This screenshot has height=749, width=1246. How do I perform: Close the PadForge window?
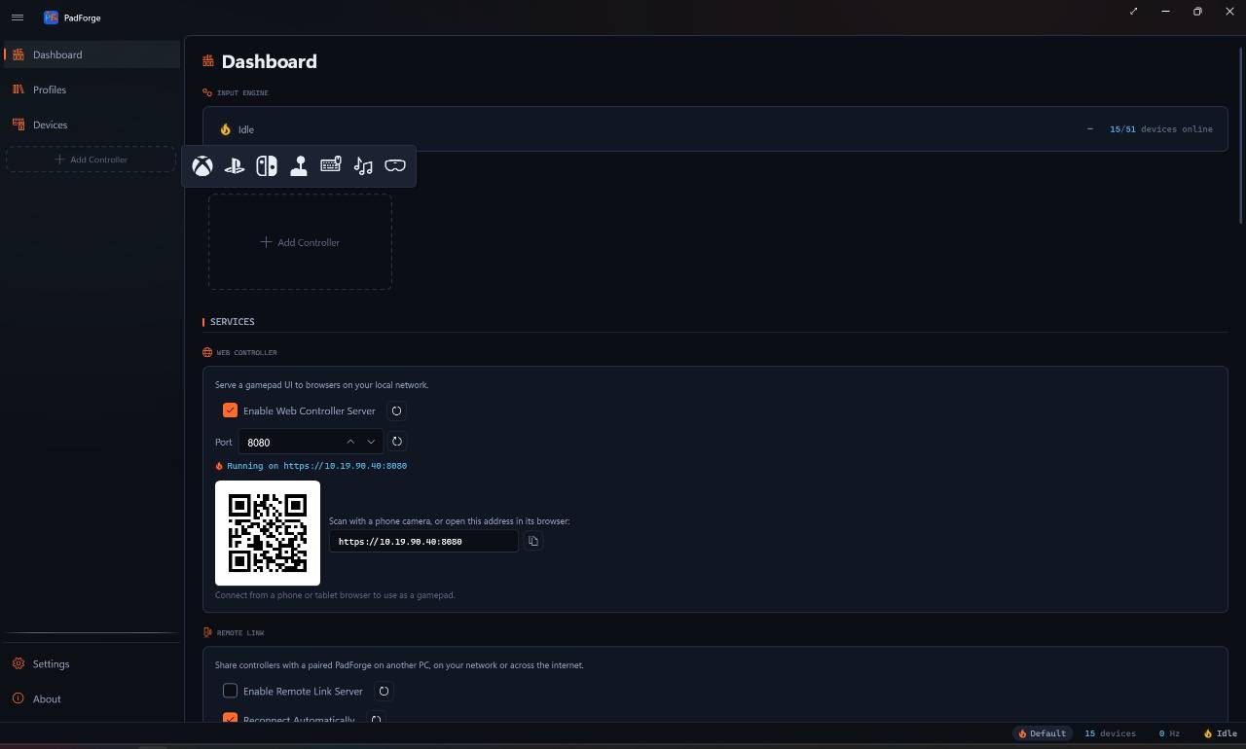click(x=1229, y=12)
